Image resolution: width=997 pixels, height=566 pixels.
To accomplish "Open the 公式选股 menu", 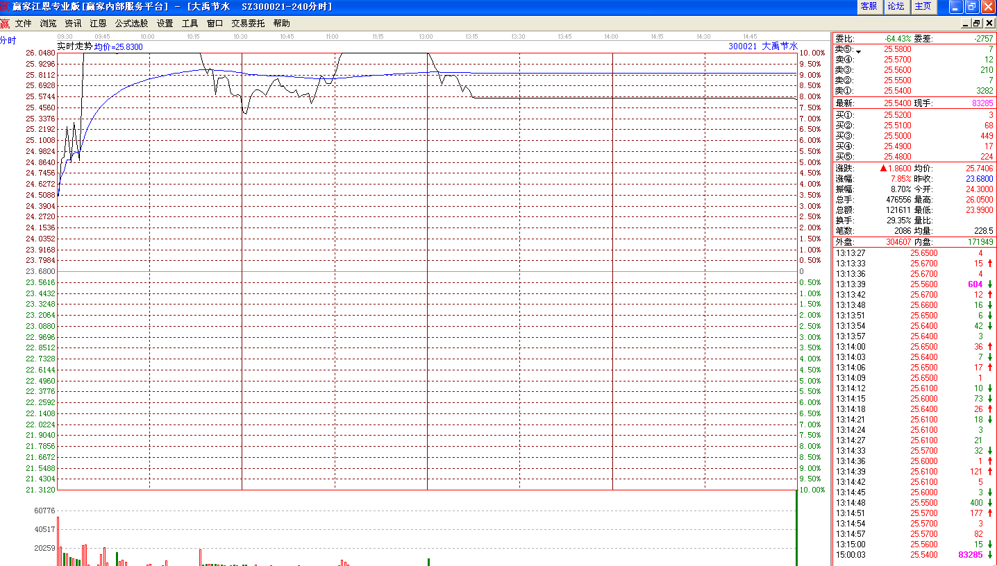I will coord(132,24).
